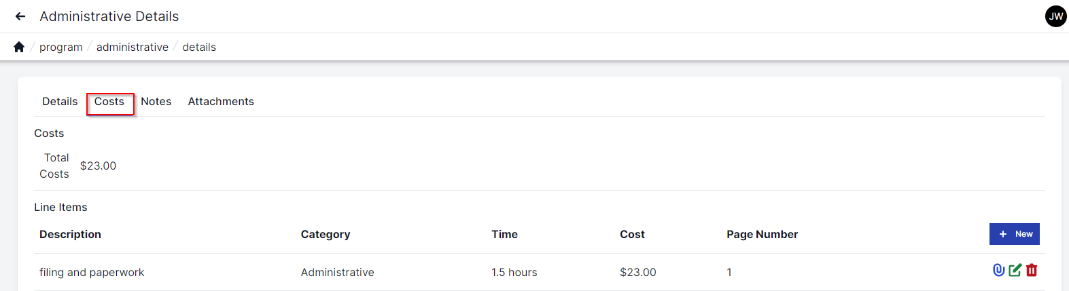
Task: Click the paperclip attachment icon for line item
Action: [998, 270]
